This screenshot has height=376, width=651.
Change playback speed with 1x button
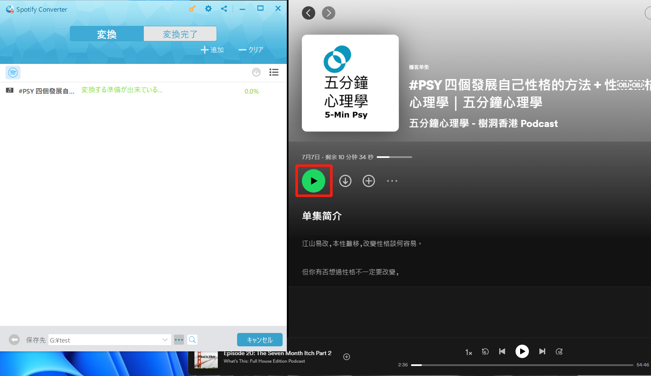click(469, 352)
